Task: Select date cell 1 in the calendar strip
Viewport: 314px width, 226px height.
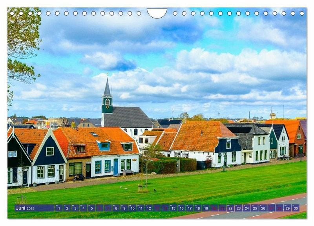Action: [x=58, y=208]
